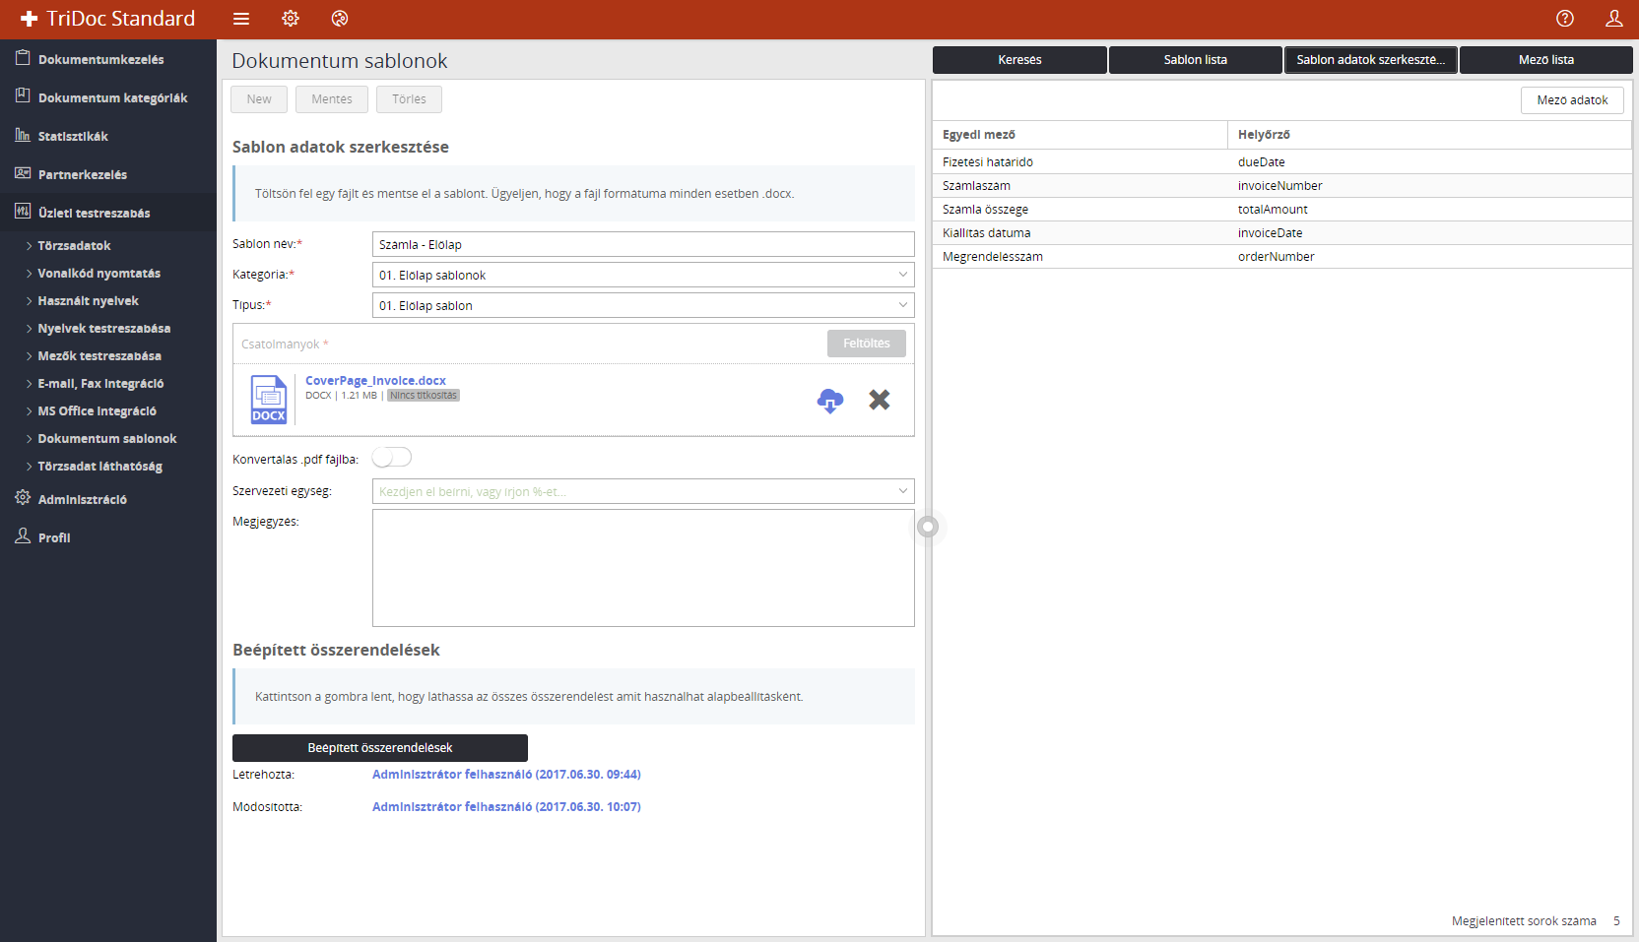Expand the Törzsadatok submenu item

(x=74, y=246)
